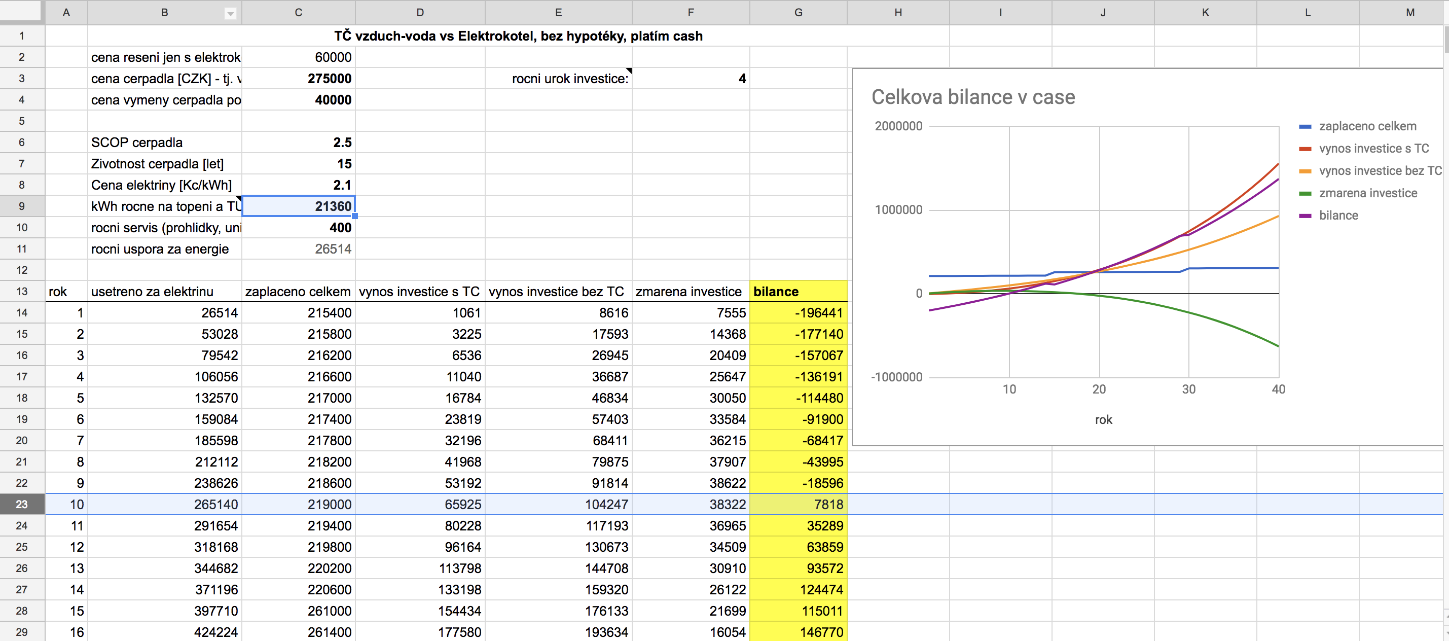Click the rok axis label in chart
The image size is (1449, 641).
click(x=1103, y=420)
